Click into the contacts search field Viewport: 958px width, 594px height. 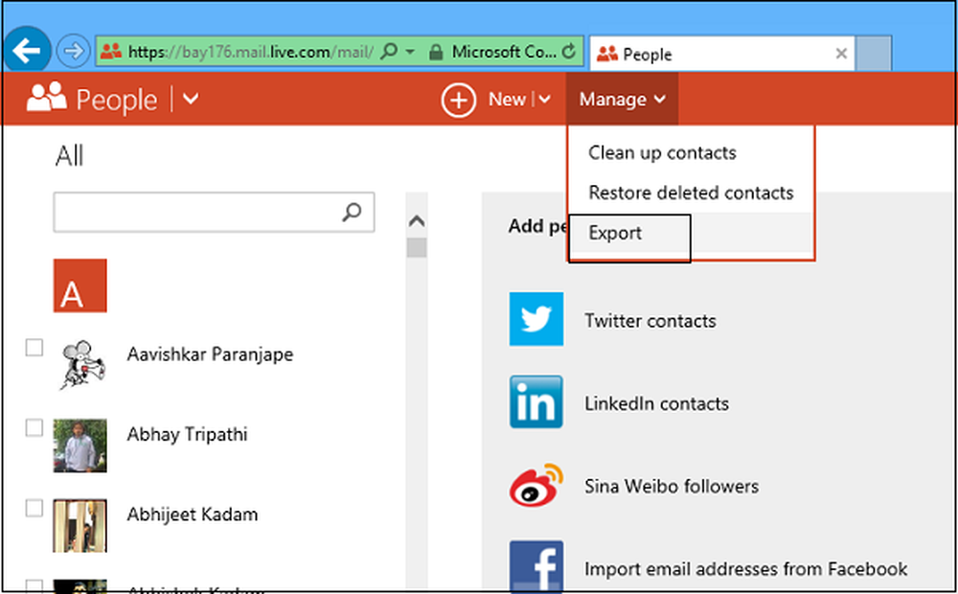click(214, 212)
